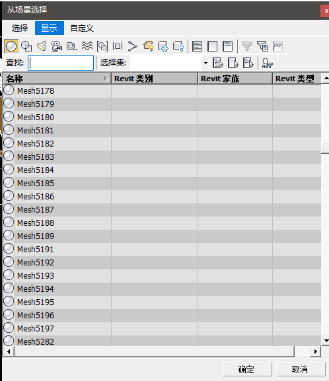
Task: Toggle the Display Helpers tape icon
Action: click(x=72, y=46)
